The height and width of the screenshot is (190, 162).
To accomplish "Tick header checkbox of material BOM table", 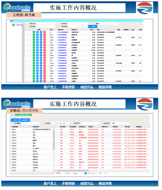I will [x=27, y=30].
